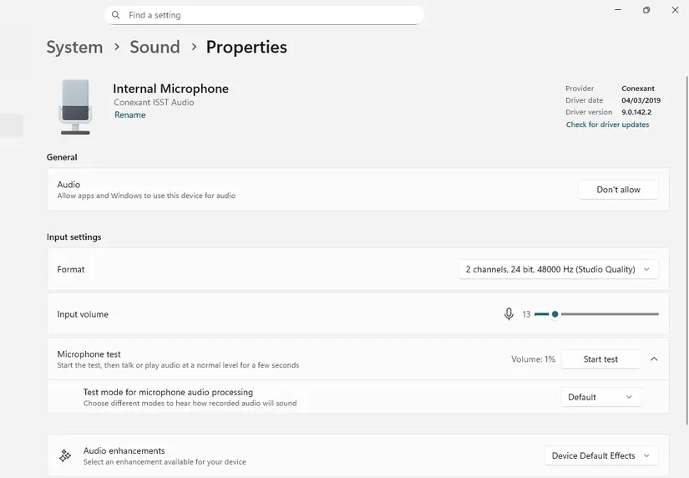Image resolution: width=689 pixels, height=478 pixels.
Task: Close the Settings window
Action: tap(675, 10)
